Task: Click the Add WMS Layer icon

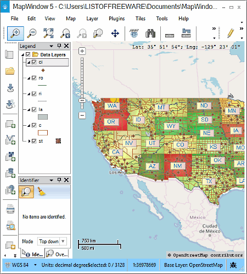Action: [x=10, y=189]
